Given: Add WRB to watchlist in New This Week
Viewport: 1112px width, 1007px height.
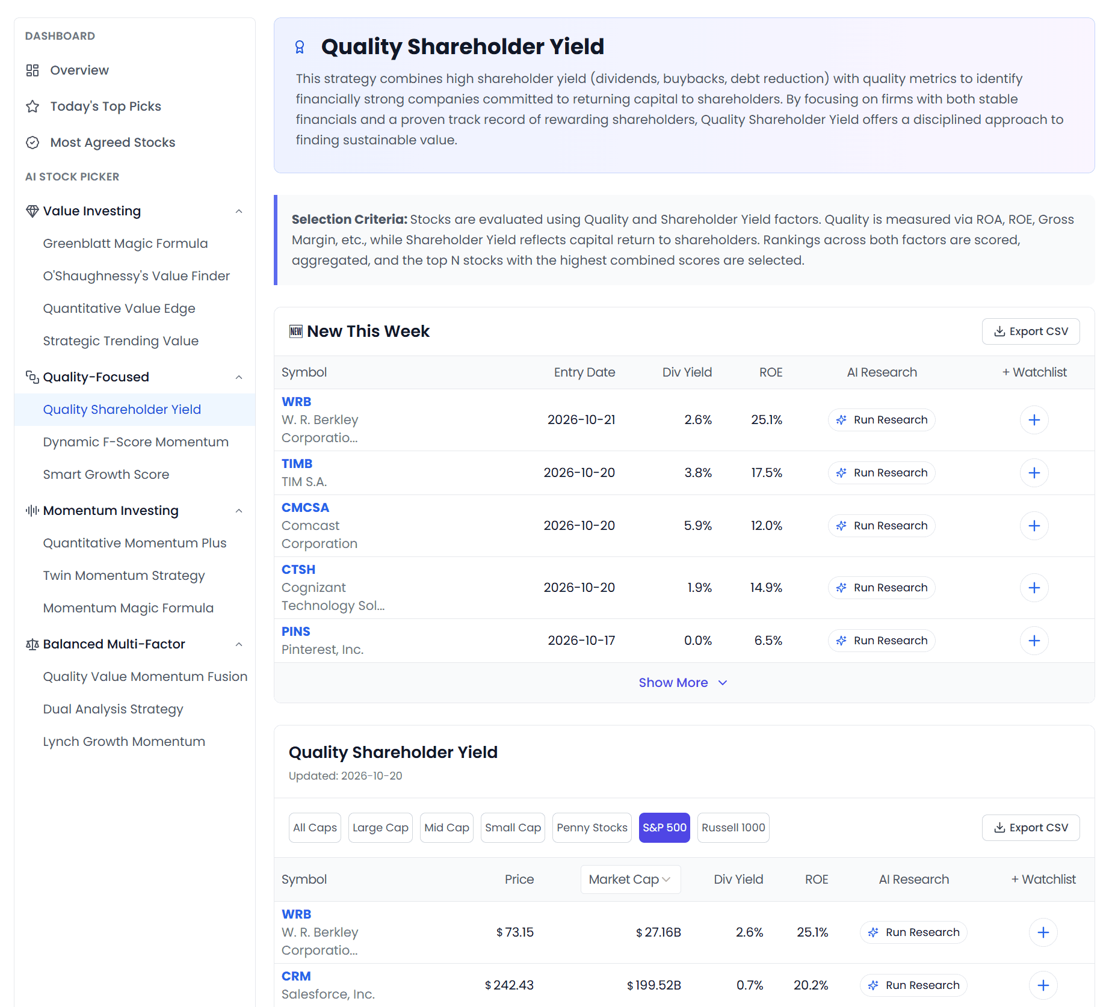Looking at the screenshot, I should click(1034, 420).
